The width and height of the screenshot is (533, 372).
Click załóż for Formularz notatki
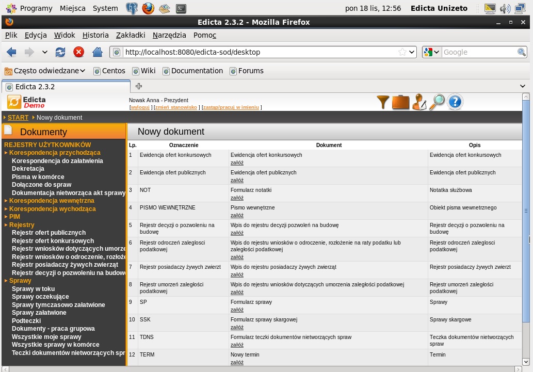coord(237,198)
